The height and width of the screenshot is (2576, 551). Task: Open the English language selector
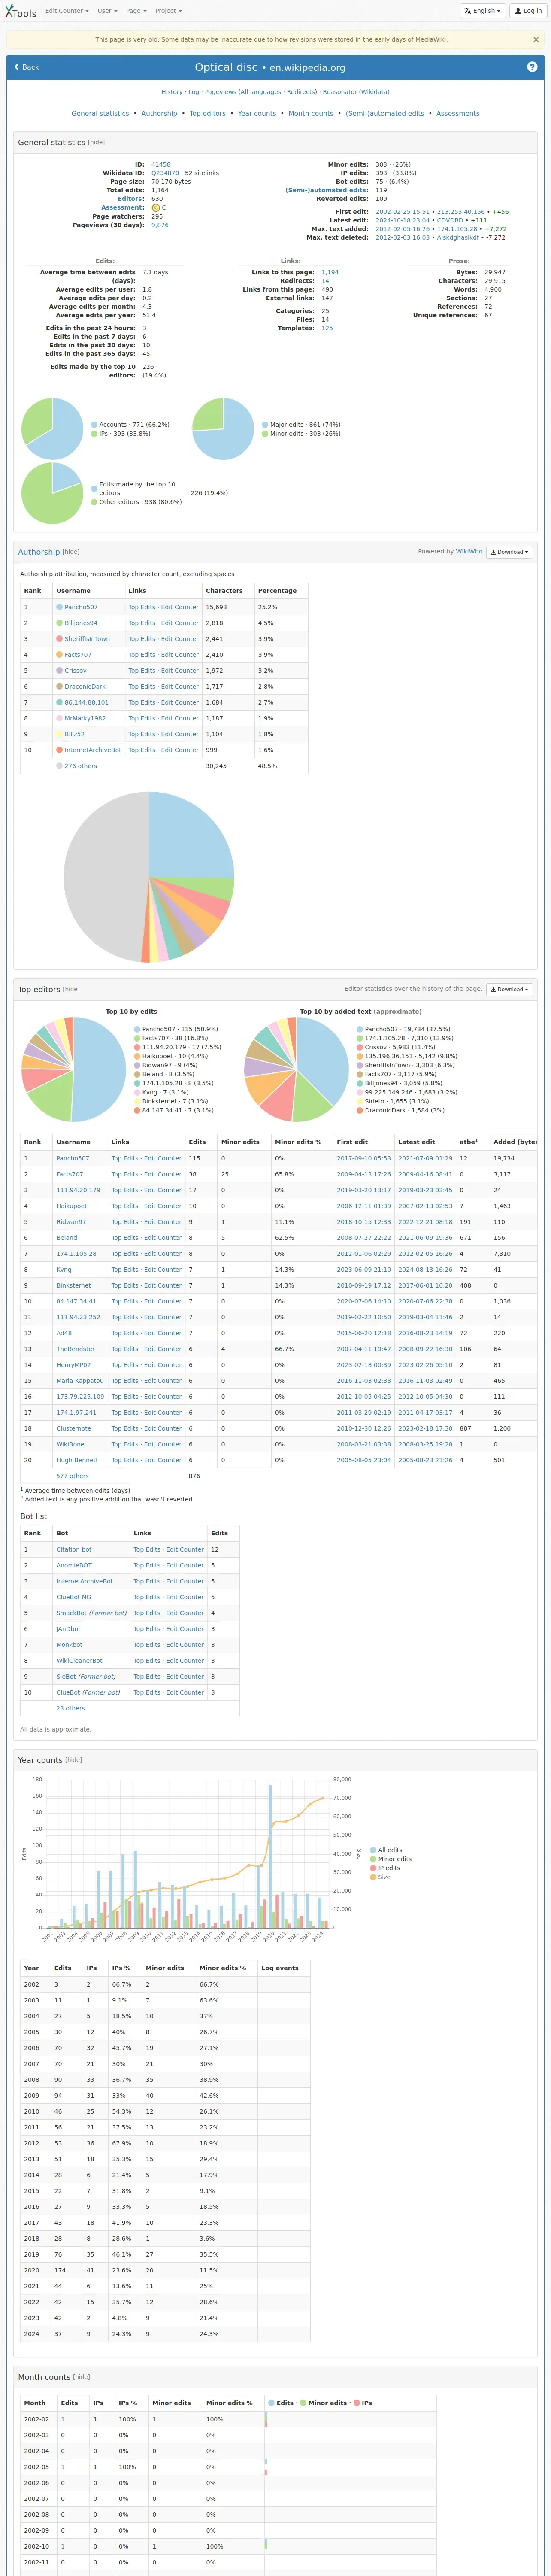coord(482,11)
